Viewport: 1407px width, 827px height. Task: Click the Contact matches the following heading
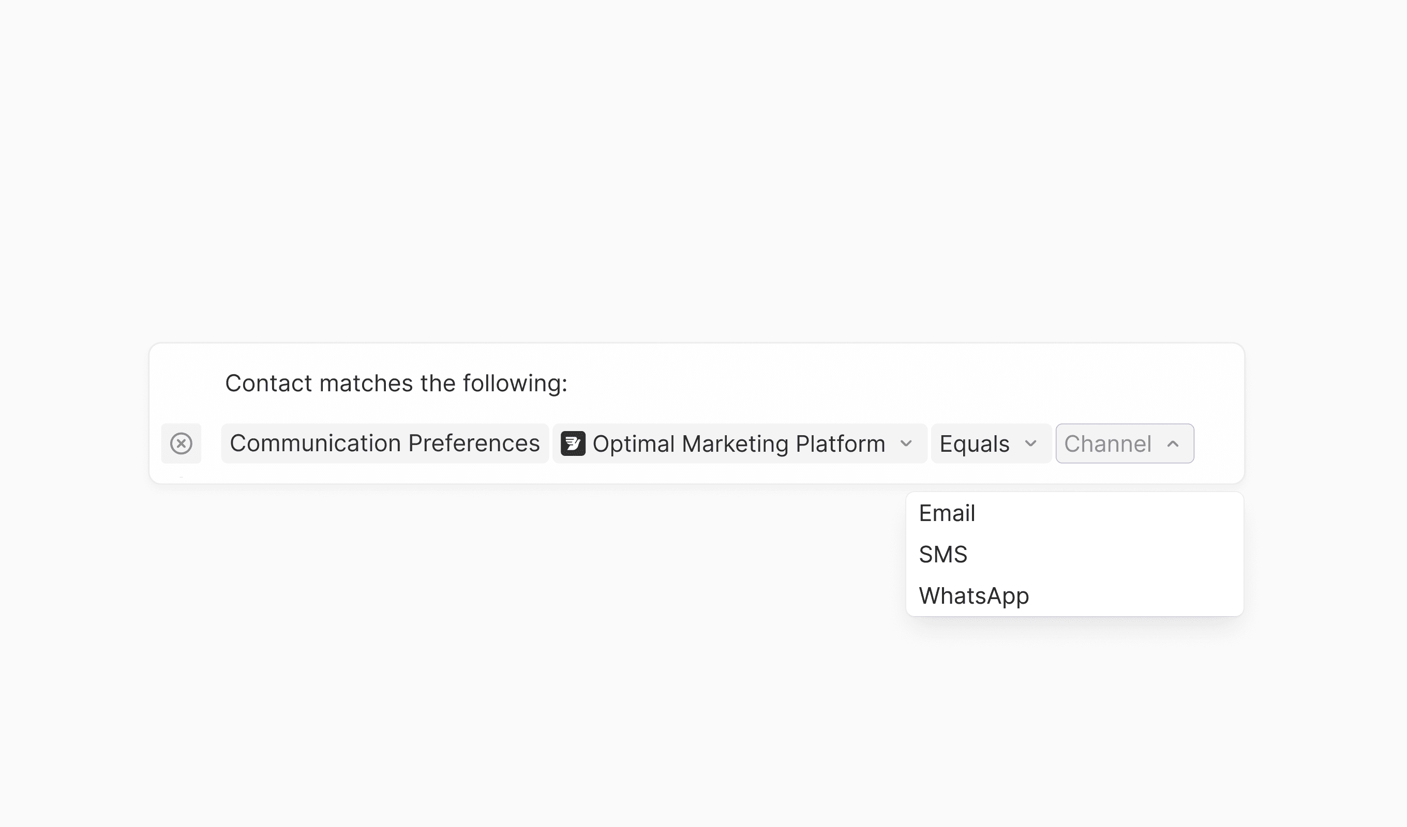396,384
